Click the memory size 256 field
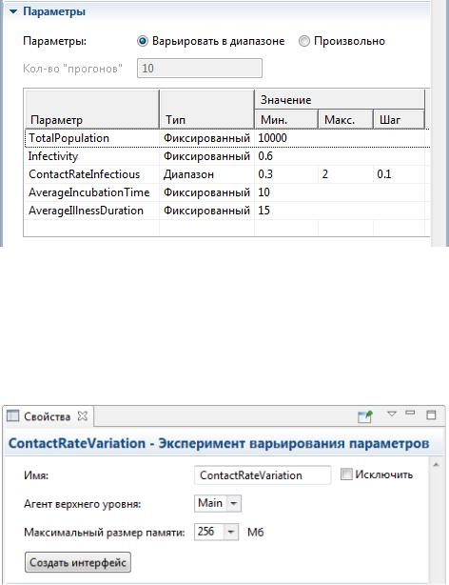The image size is (449, 585). [x=209, y=532]
